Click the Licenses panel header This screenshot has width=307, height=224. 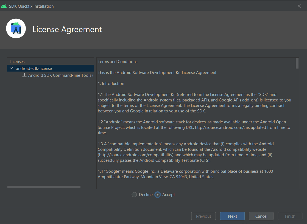click(17, 62)
